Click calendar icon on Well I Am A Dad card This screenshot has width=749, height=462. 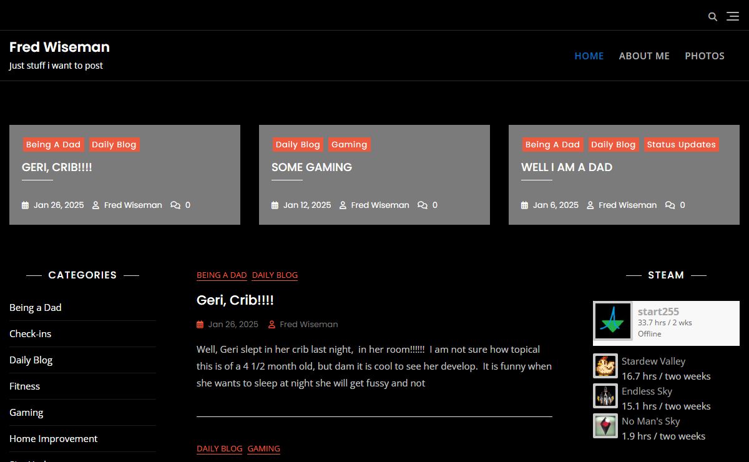(524, 205)
